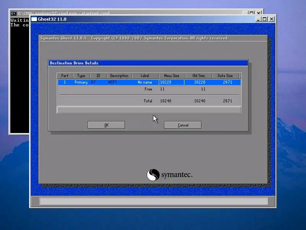Close the Ghost32 11.0 window
Viewport: 306px width, 230px height.
click(272, 19)
